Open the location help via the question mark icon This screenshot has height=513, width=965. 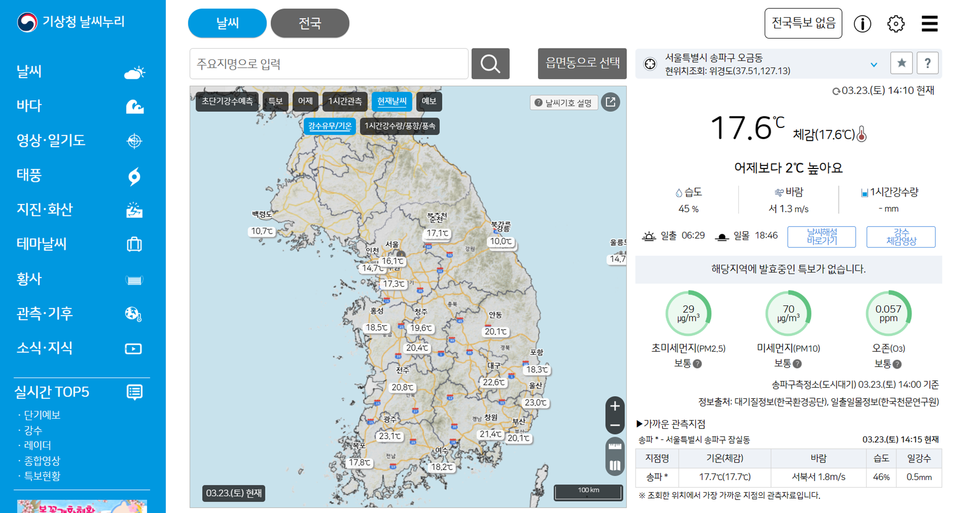pyautogui.click(x=928, y=63)
